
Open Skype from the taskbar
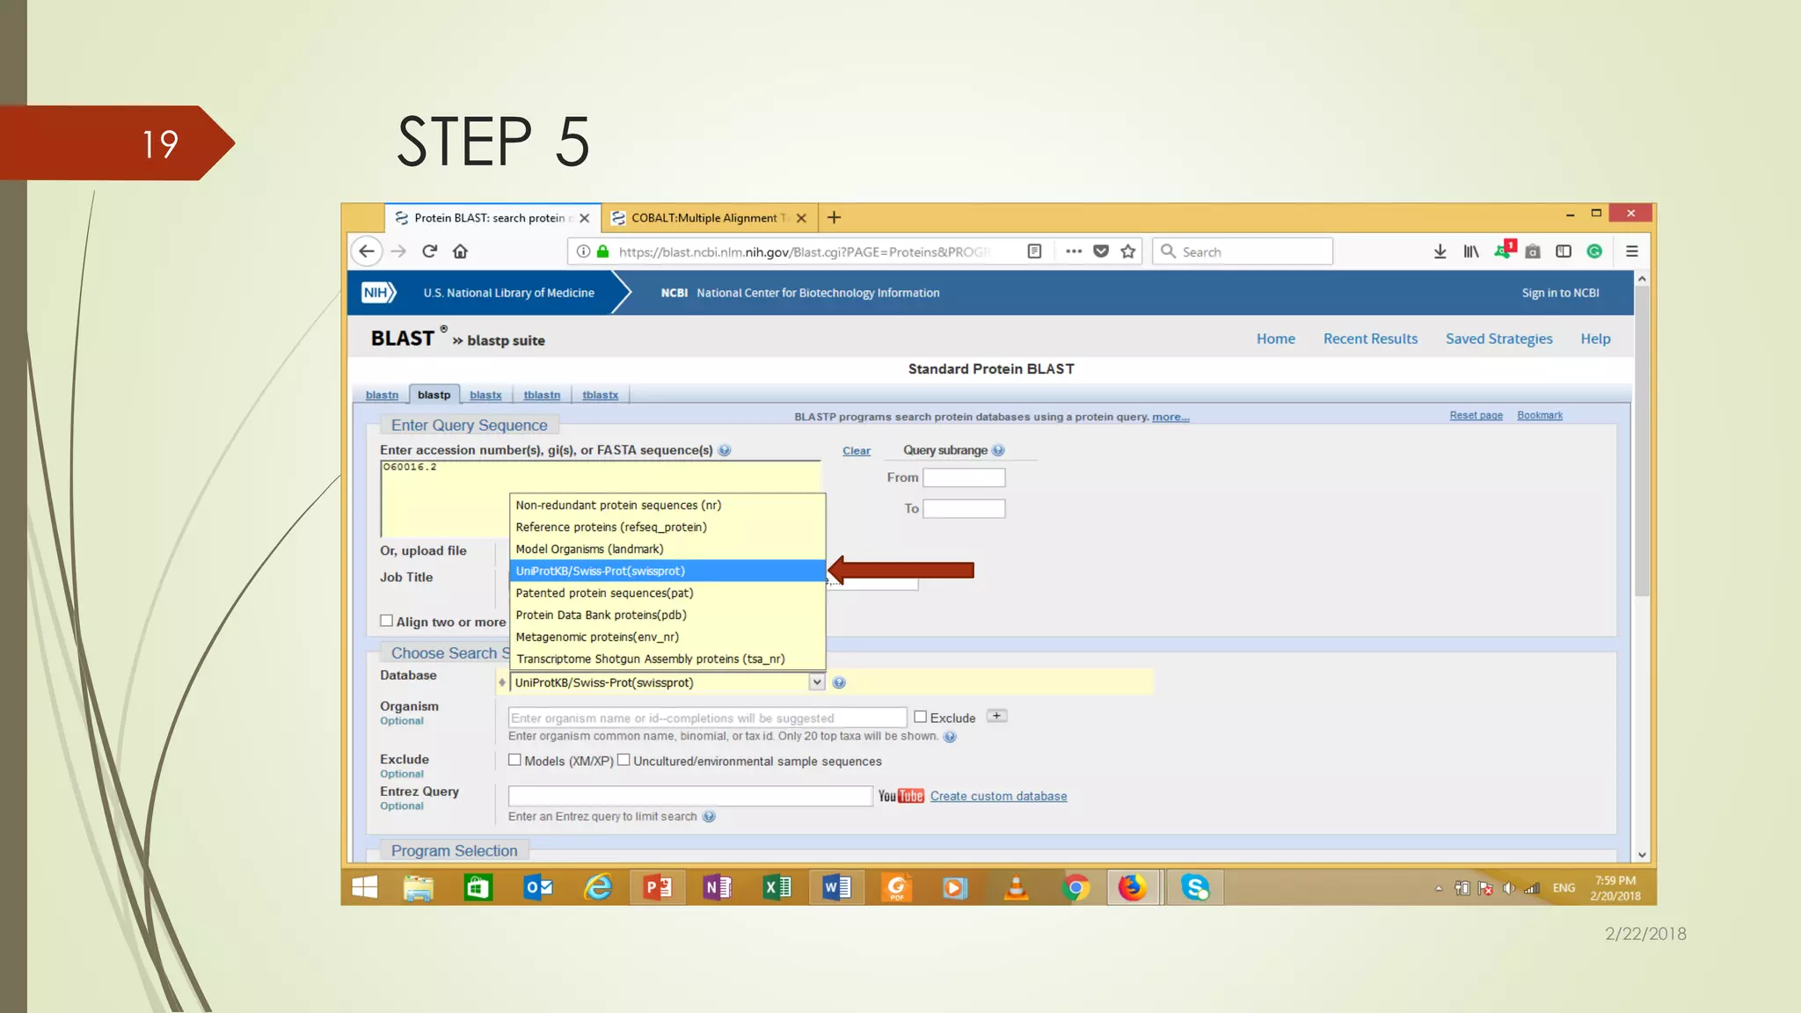[x=1195, y=887]
